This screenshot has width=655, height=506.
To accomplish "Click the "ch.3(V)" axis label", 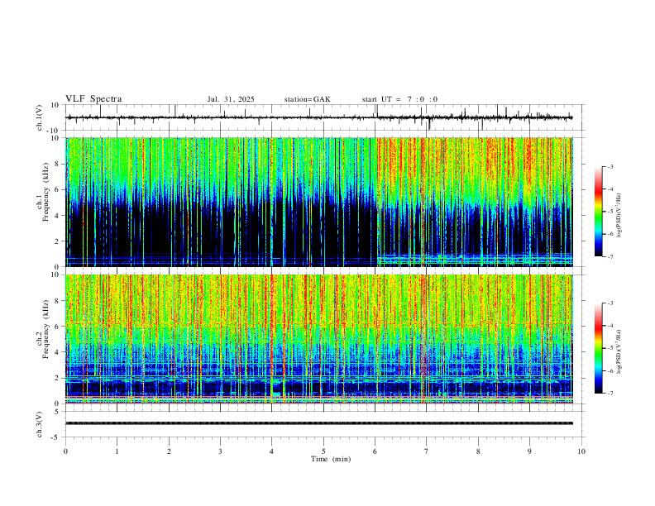I will tap(40, 425).
